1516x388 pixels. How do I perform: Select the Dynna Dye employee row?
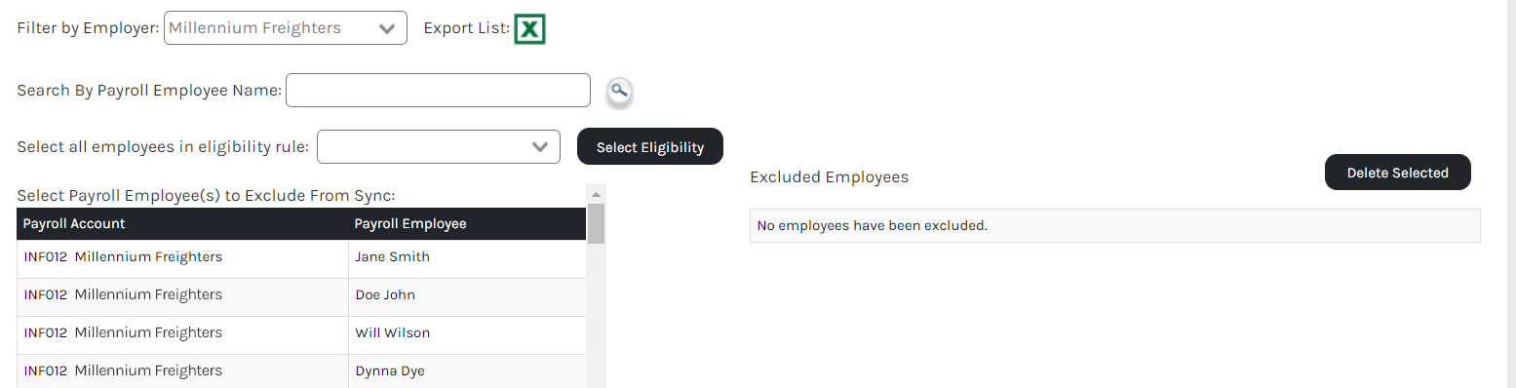point(301,371)
